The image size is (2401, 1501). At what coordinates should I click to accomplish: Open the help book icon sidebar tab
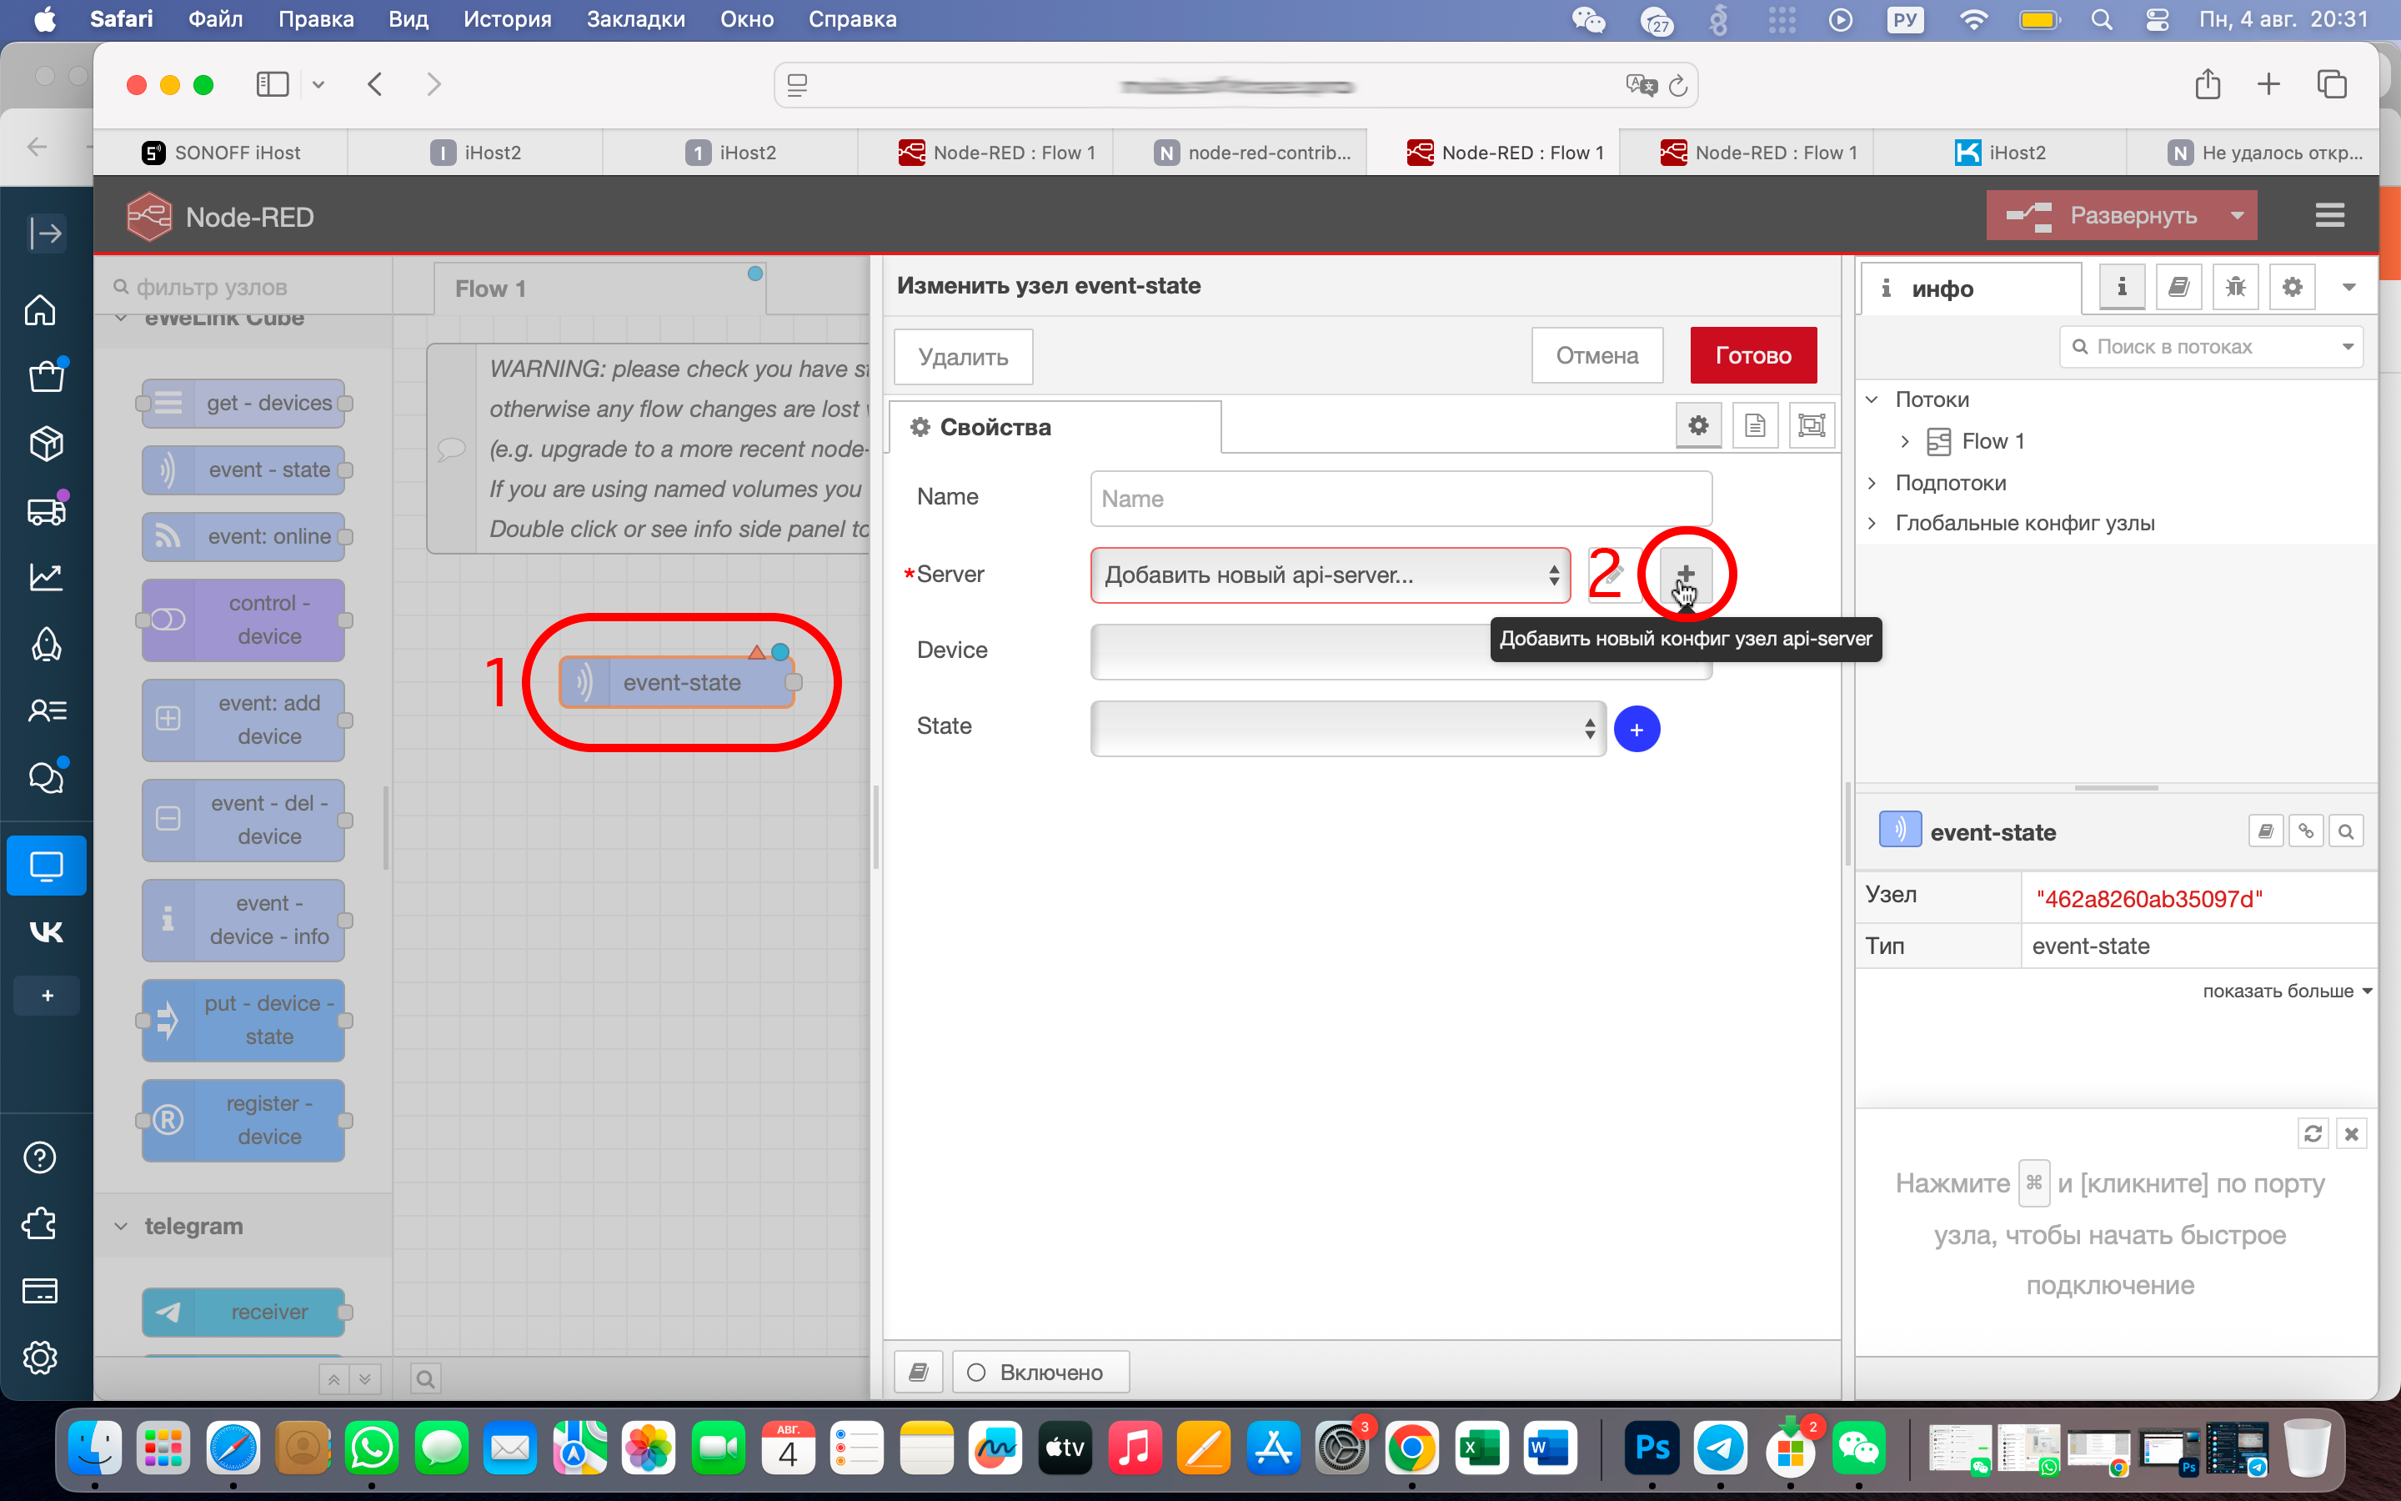(x=2178, y=288)
